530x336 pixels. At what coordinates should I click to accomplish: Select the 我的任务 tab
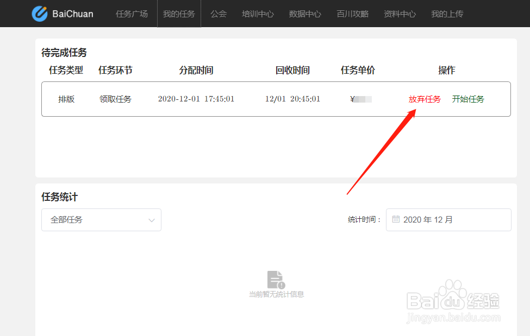(x=179, y=14)
